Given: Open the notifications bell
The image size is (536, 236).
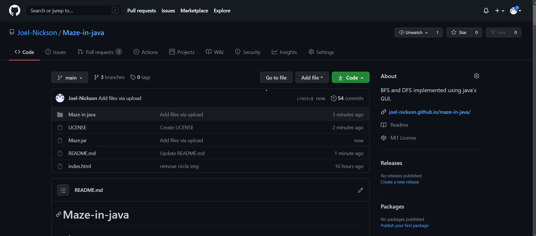Looking at the screenshot, I should (486, 11).
